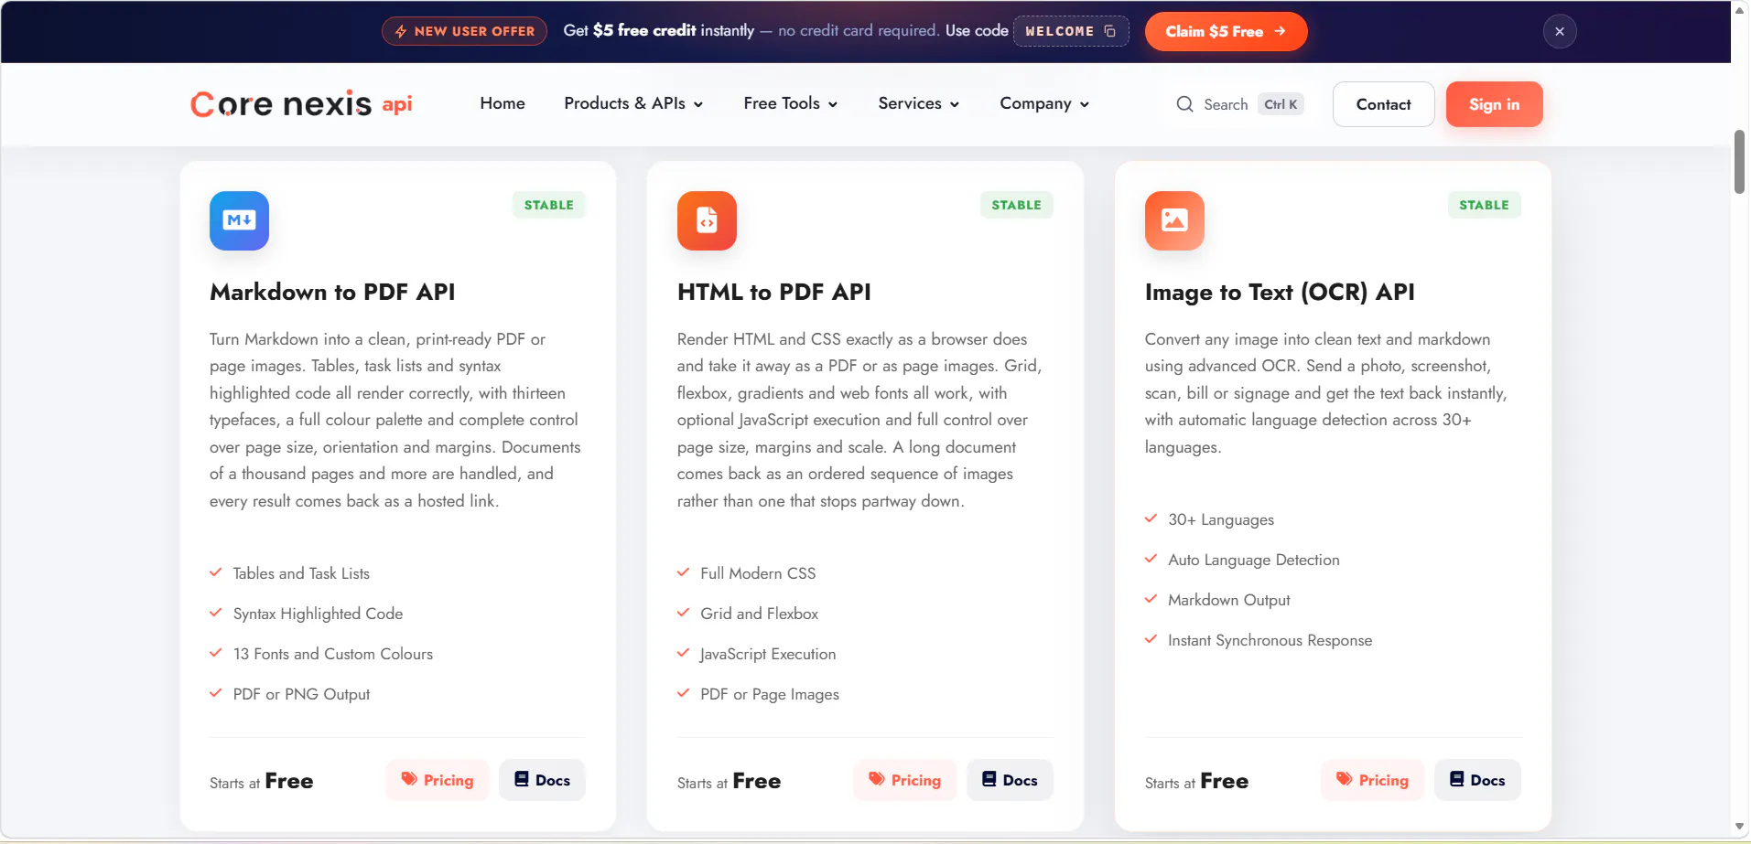Screen dimensions: 1751x844
Task: Click the Markdown to PDF API icon
Action: click(x=239, y=220)
